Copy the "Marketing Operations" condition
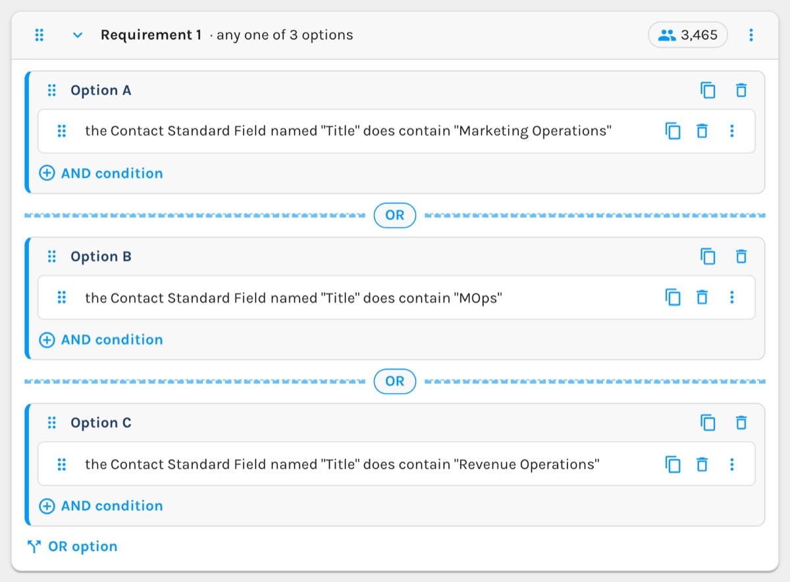 [x=673, y=131]
